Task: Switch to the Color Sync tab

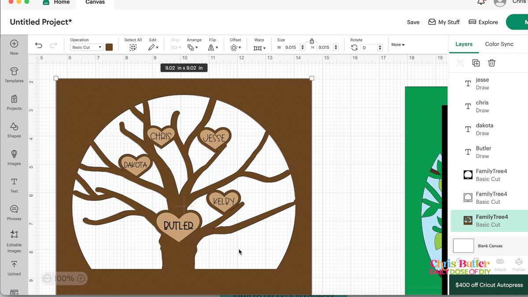Action: pos(499,44)
